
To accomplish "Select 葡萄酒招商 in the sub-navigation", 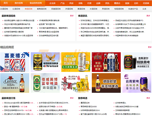I will point(42,9).
